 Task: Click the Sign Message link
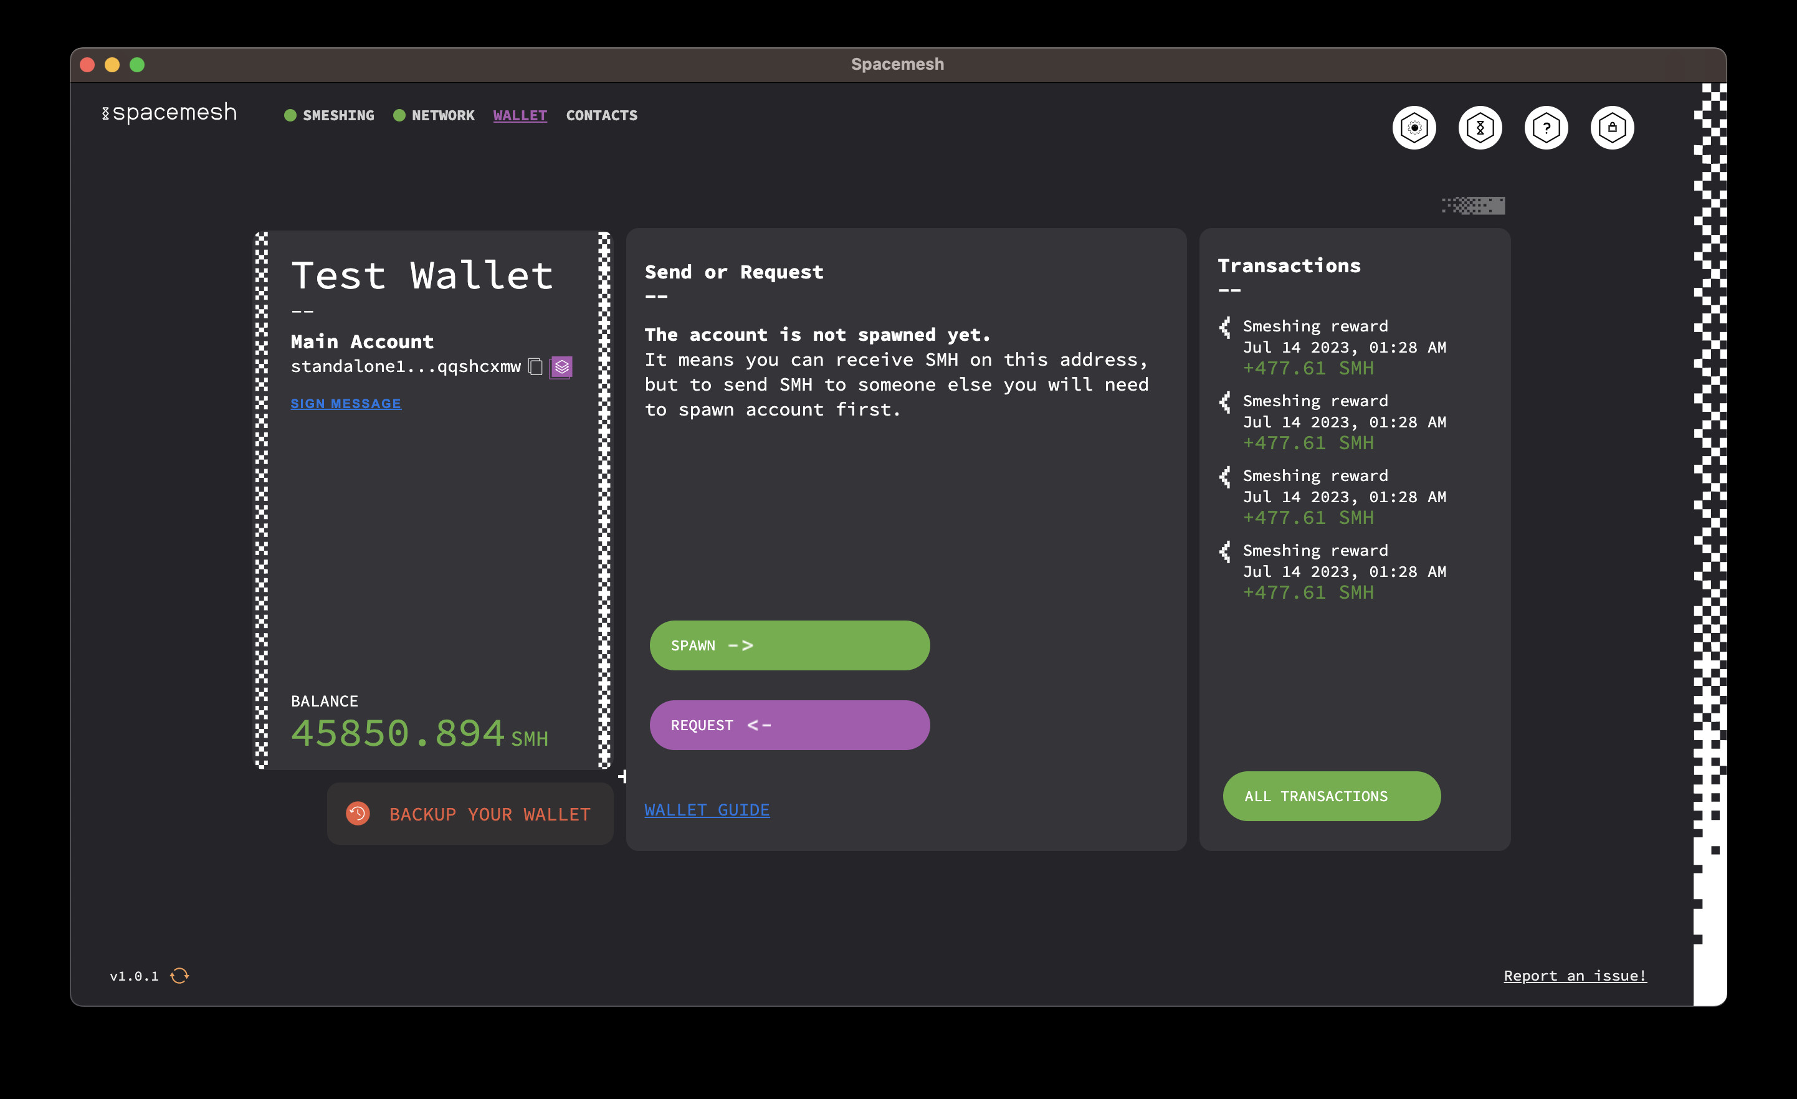tap(346, 403)
